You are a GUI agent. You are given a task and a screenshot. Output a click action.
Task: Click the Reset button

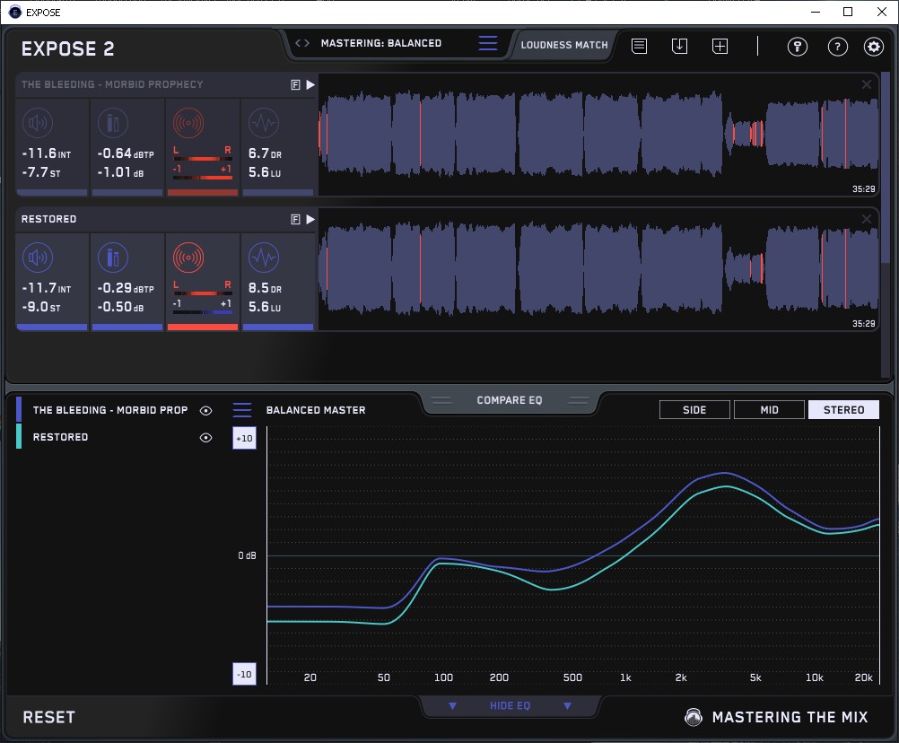click(x=48, y=717)
